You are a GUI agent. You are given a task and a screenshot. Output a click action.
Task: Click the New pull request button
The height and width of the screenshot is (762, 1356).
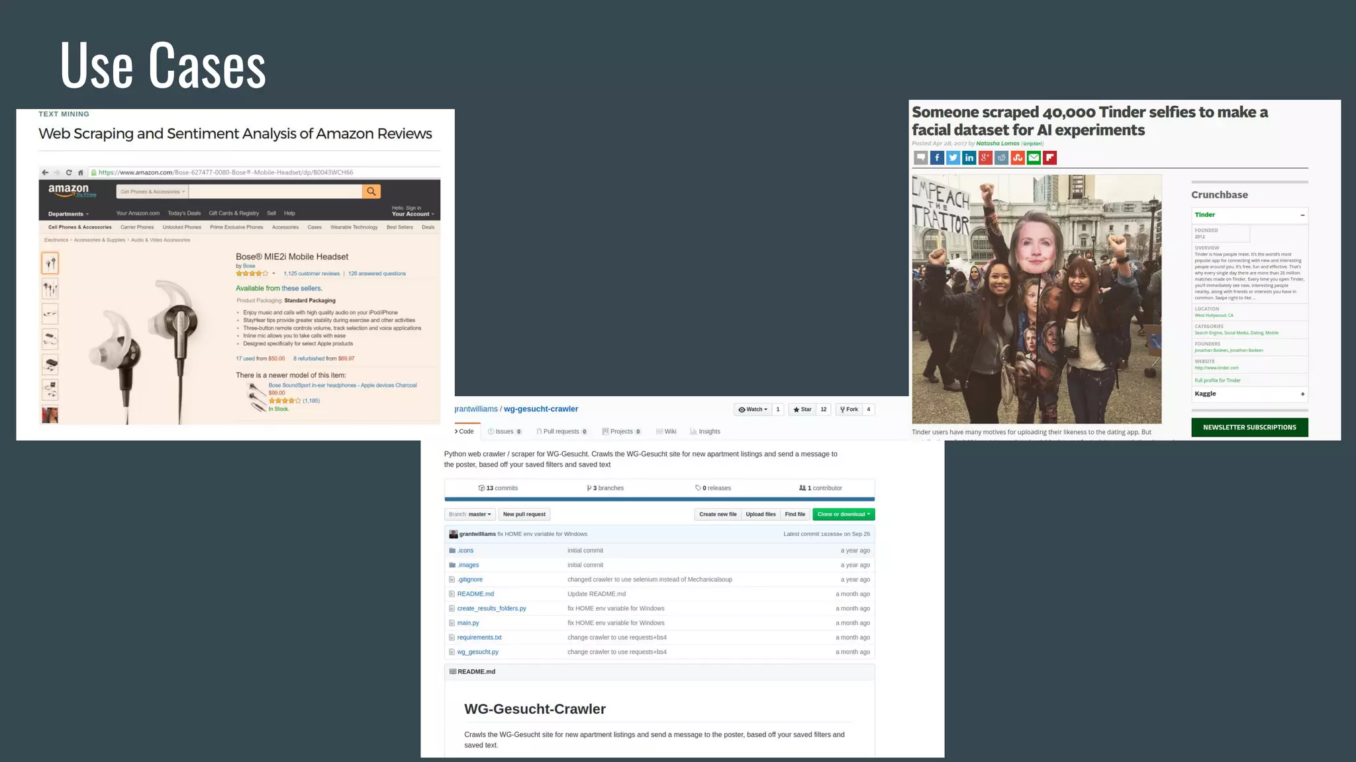(x=524, y=514)
